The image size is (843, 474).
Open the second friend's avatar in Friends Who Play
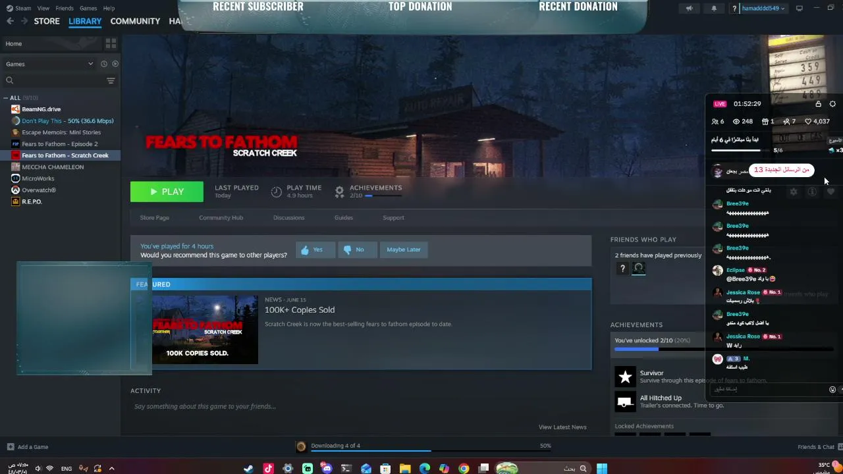638,269
